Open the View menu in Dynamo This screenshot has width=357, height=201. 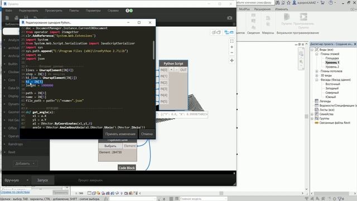point(54,11)
